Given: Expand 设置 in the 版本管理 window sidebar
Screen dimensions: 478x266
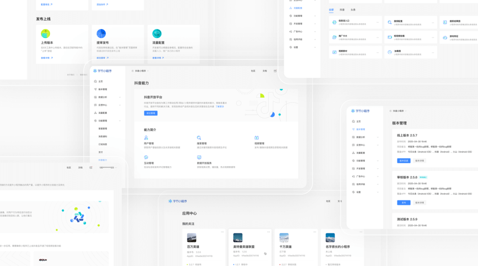Looking at the screenshot, I should (x=378, y=192).
